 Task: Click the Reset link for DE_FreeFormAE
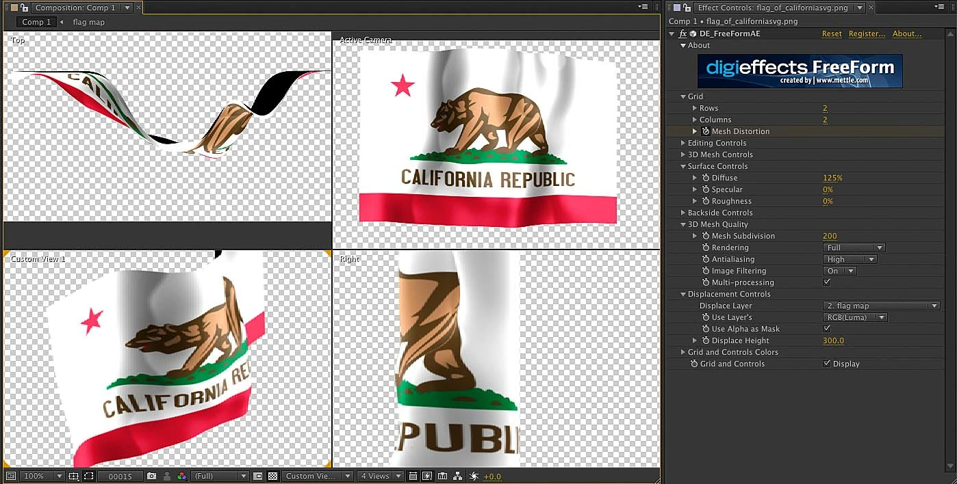(832, 33)
